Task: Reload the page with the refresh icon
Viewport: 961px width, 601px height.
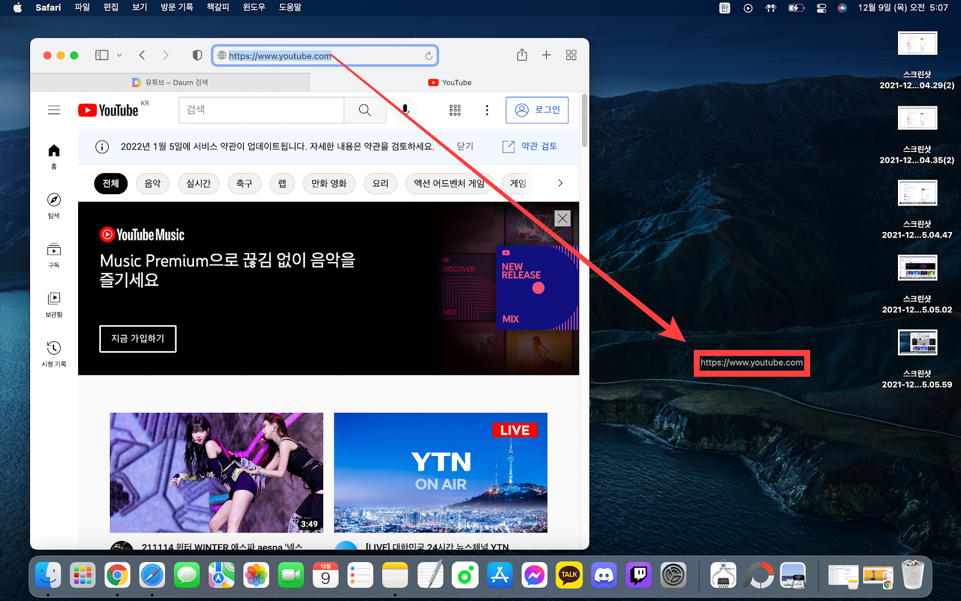Action: 429,56
